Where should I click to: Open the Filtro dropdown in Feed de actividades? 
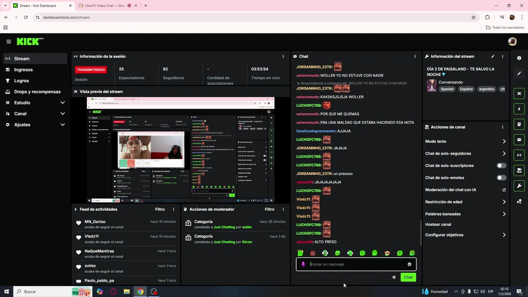[160, 209]
